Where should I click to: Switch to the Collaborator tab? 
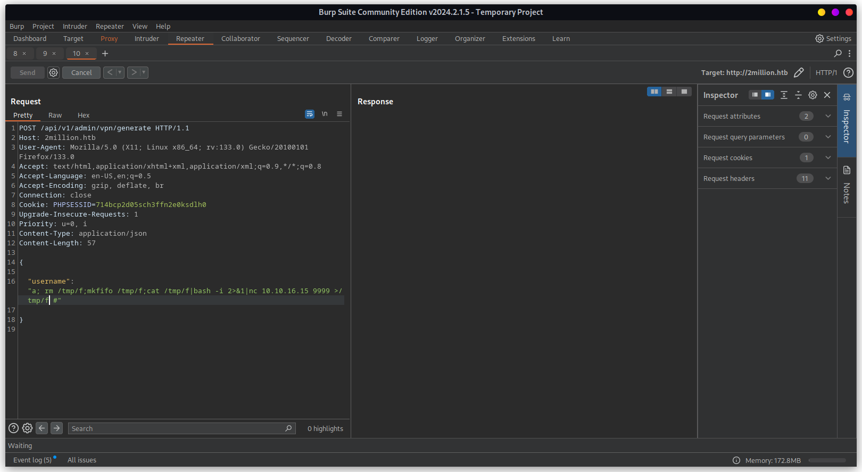241,38
